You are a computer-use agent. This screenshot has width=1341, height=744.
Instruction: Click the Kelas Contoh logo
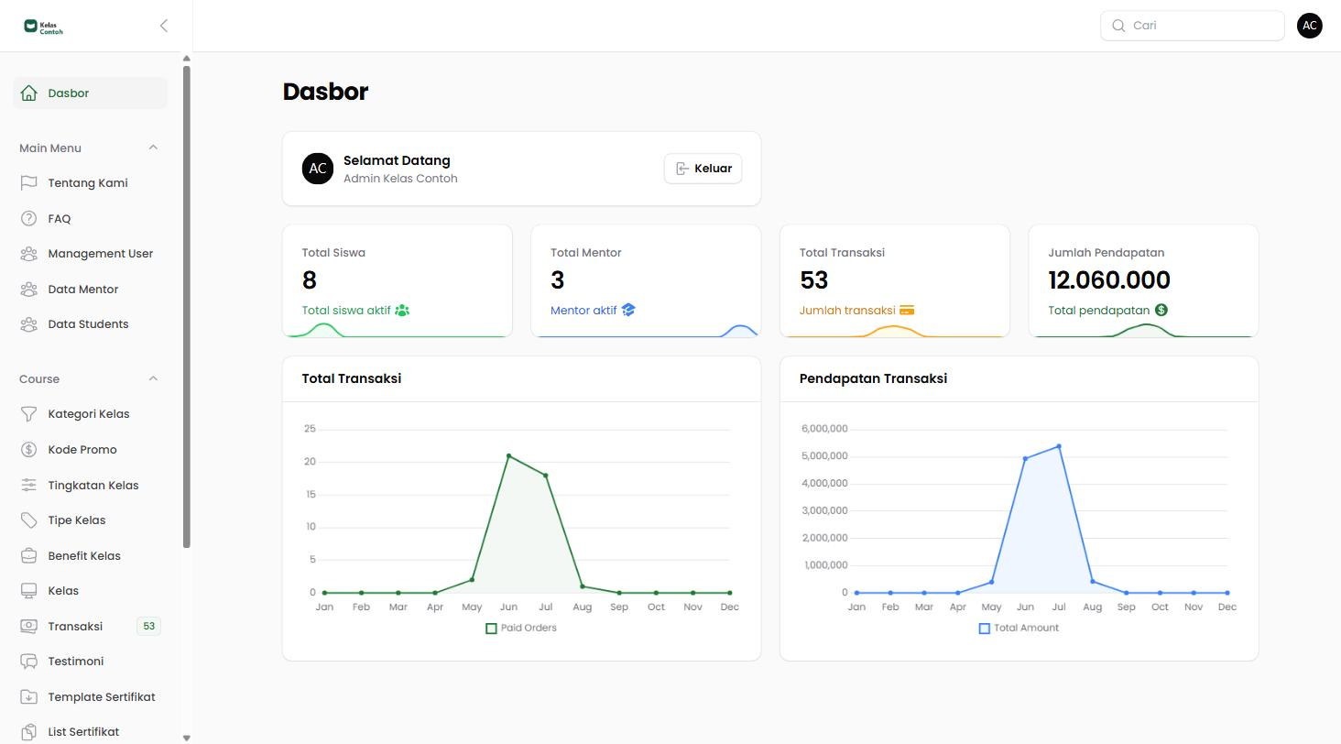(43, 27)
